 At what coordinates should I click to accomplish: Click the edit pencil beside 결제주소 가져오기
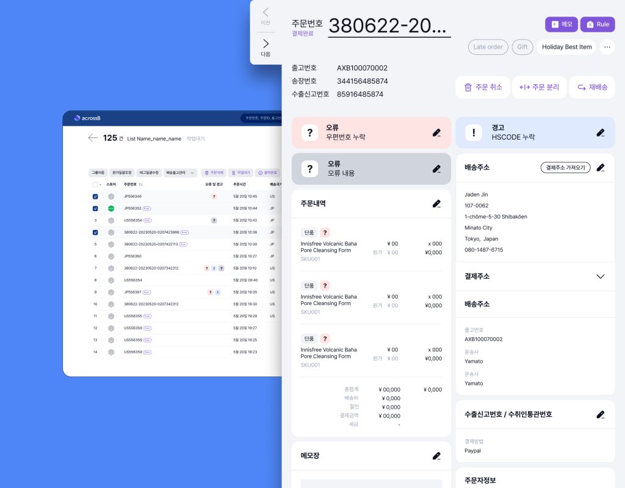pyautogui.click(x=601, y=168)
